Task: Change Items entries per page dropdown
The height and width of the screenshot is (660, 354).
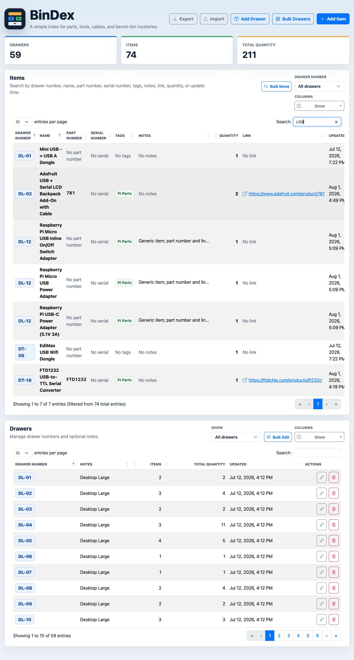Action: pos(22,122)
